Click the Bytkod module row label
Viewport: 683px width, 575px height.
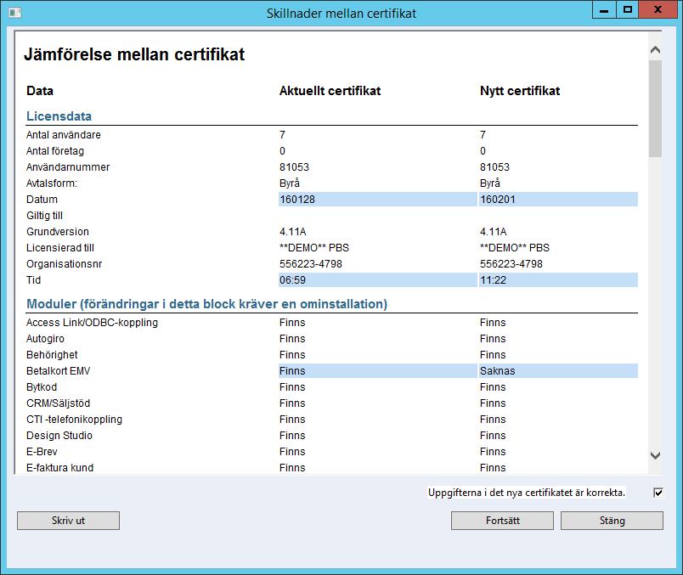click(42, 387)
